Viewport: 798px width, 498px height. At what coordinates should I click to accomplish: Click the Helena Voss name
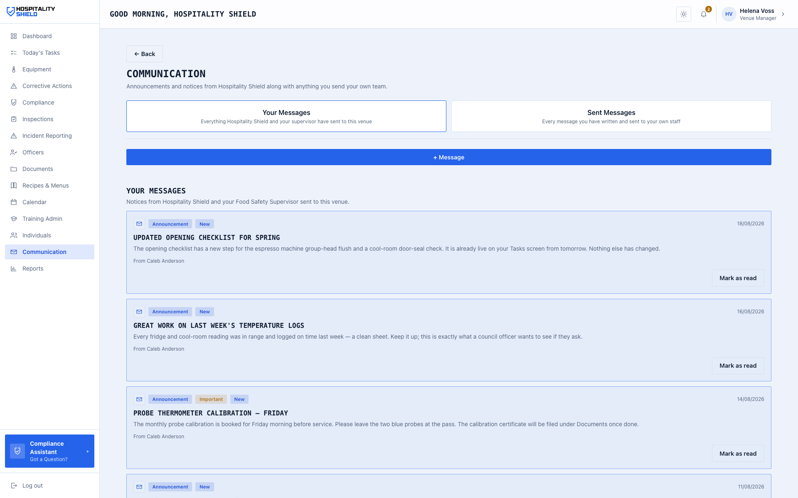point(757,11)
